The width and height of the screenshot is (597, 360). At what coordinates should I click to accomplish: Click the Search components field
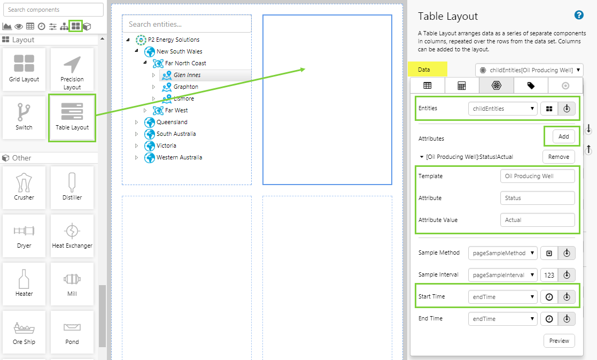(53, 10)
